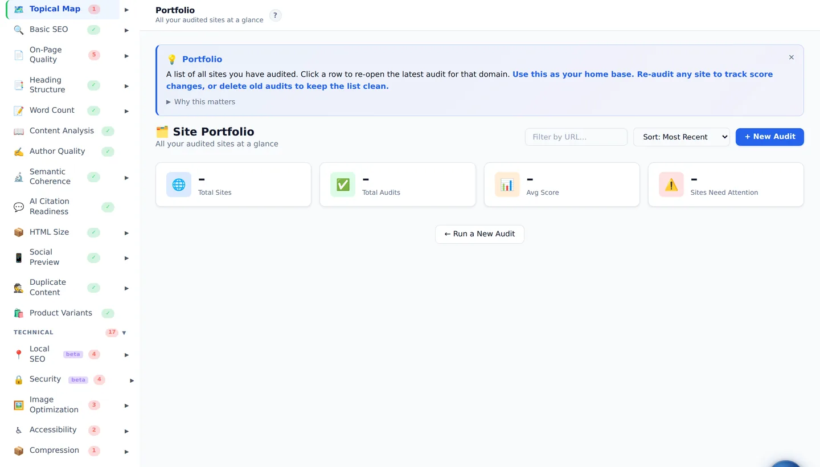Click the Social Preview phone icon
Image resolution: width=820 pixels, height=467 pixels.
19,257
